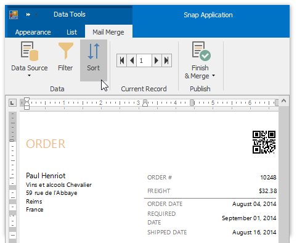The image size is (297, 243).
Task: Click the city Reims
Action: (34, 202)
